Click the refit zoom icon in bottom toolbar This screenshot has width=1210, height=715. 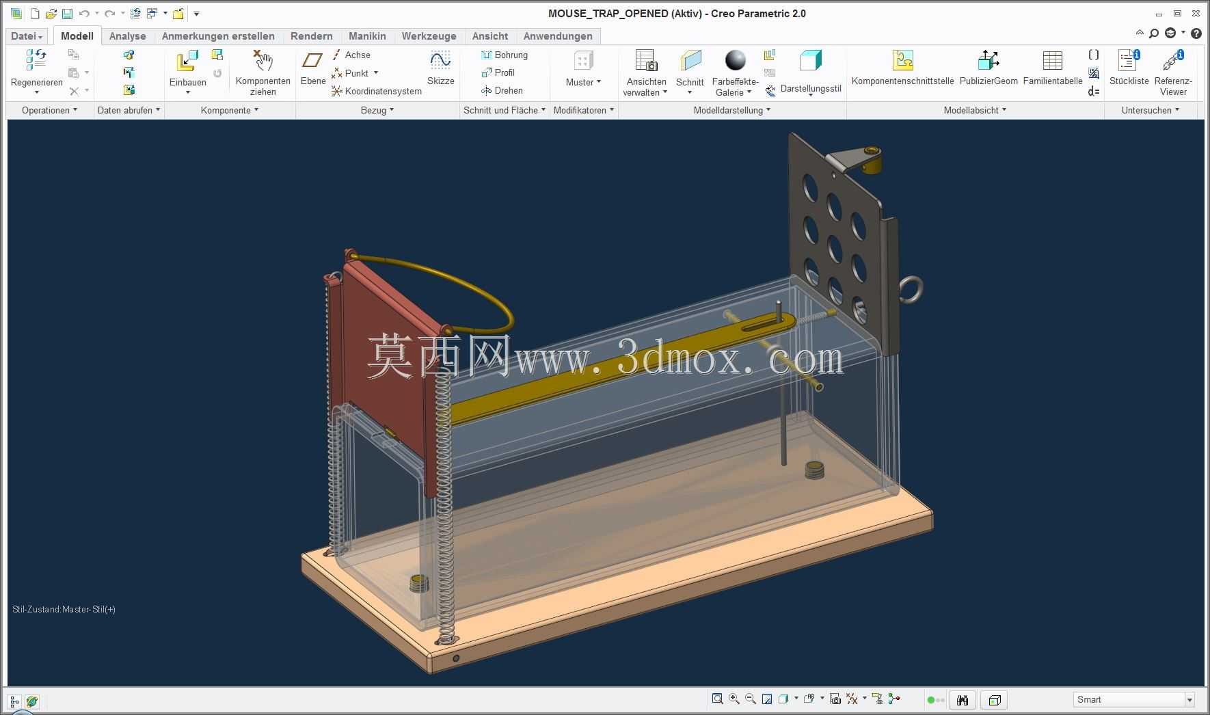point(717,699)
